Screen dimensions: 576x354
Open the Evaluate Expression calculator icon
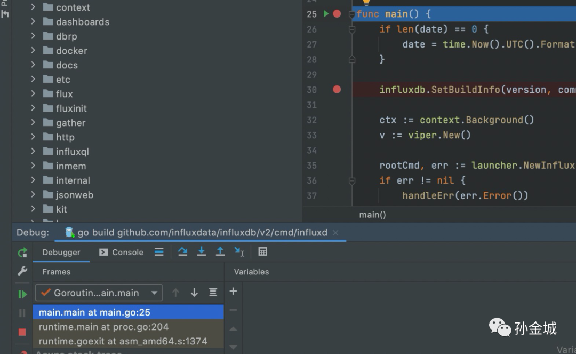(x=262, y=252)
